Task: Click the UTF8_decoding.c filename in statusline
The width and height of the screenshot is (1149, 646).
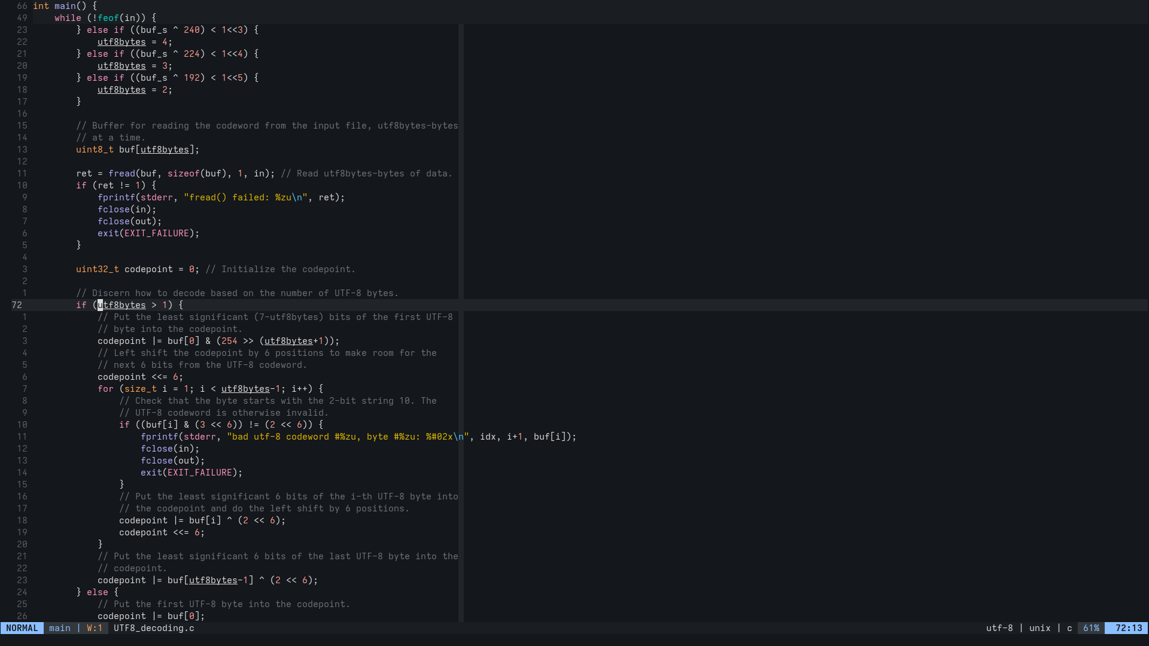Action: pyautogui.click(x=154, y=628)
